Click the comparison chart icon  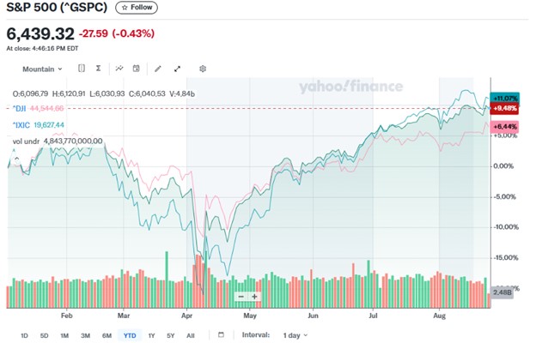tap(119, 69)
